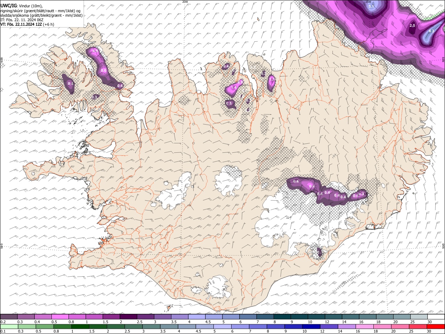Pick lower legend swatch between 2.5 and 3

click(x=133, y=326)
